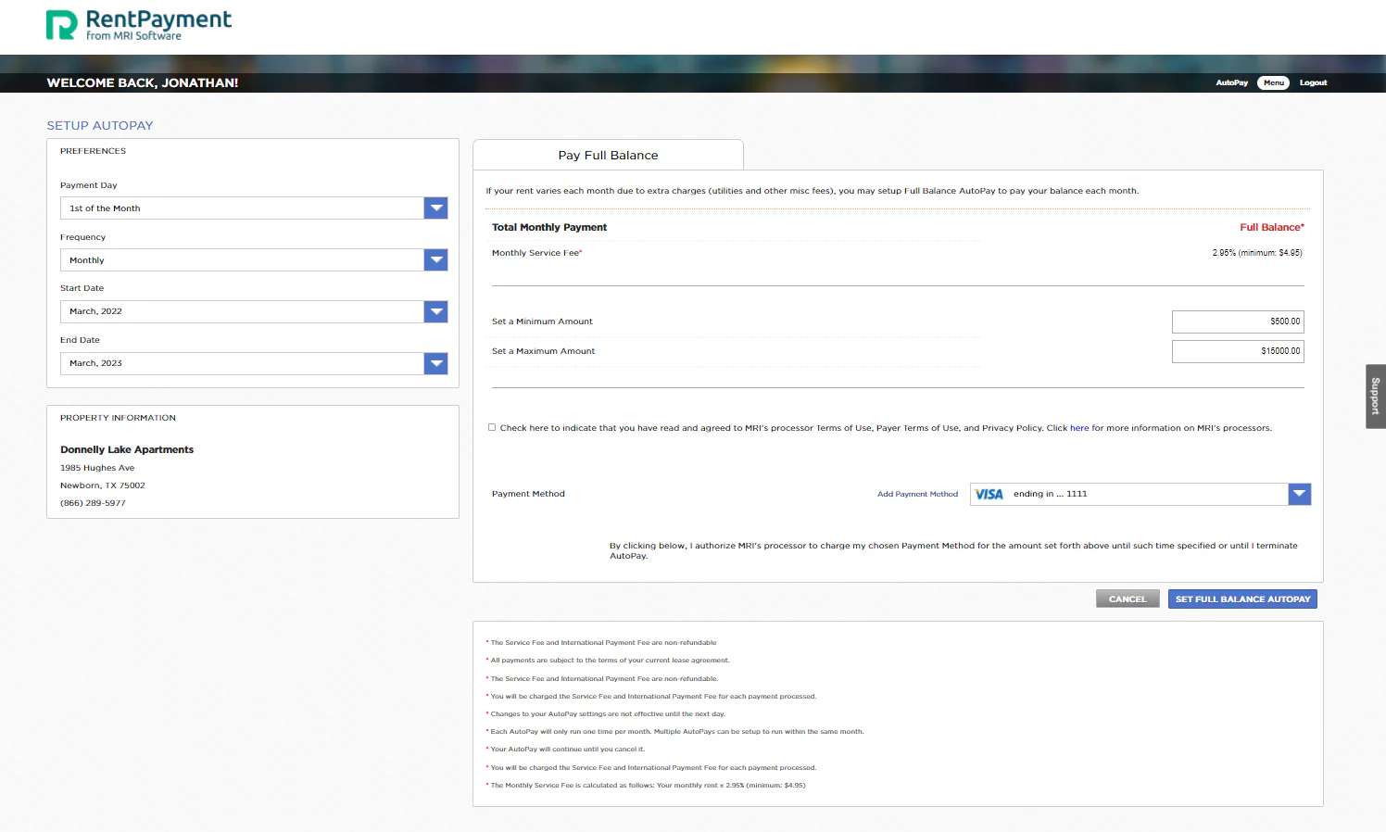
Task: Select the Pay Full Balance tab
Action: 608,155
